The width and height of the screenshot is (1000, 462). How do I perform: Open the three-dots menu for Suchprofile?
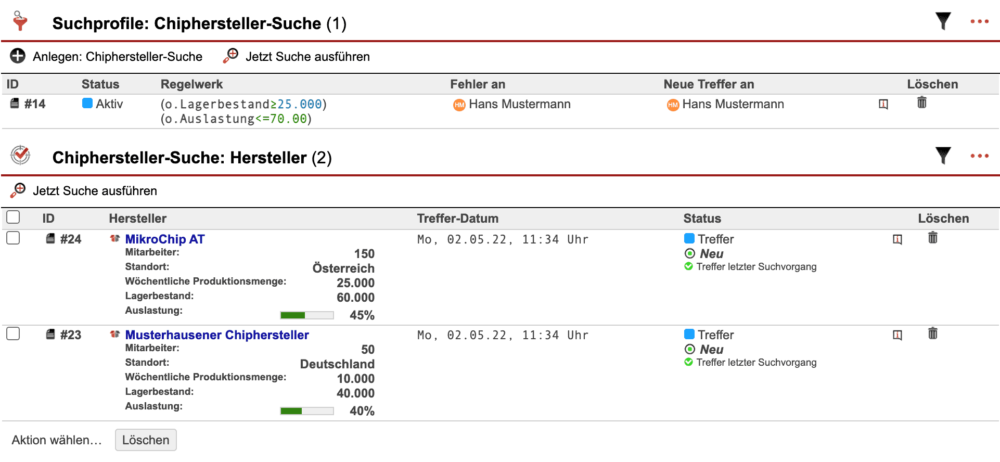pos(979,22)
